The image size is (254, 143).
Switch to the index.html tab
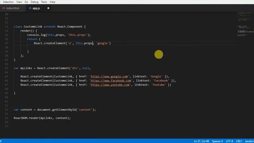(x=13, y=8)
